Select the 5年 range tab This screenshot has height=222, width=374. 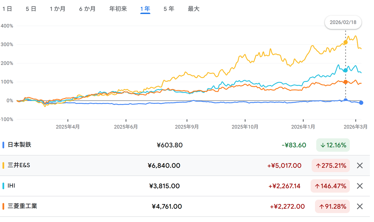pyautogui.click(x=169, y=9)
